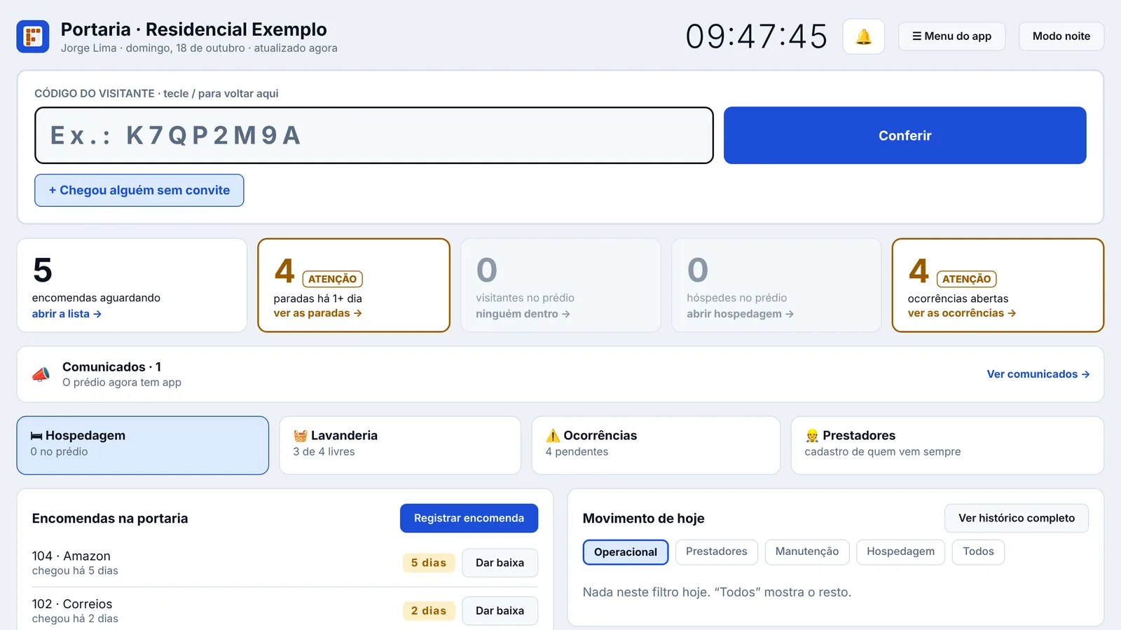Viewport: 1121px width, 630px height.
Task: Click the "104 · Amazon" package row title
Action: pyautogui.click(x=71, y=556)
